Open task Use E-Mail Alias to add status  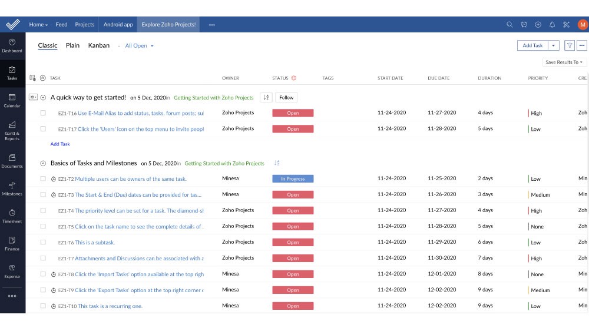141,113
